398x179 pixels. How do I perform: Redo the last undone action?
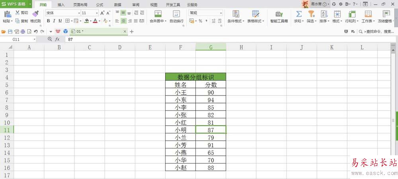(x=42, y=32)
